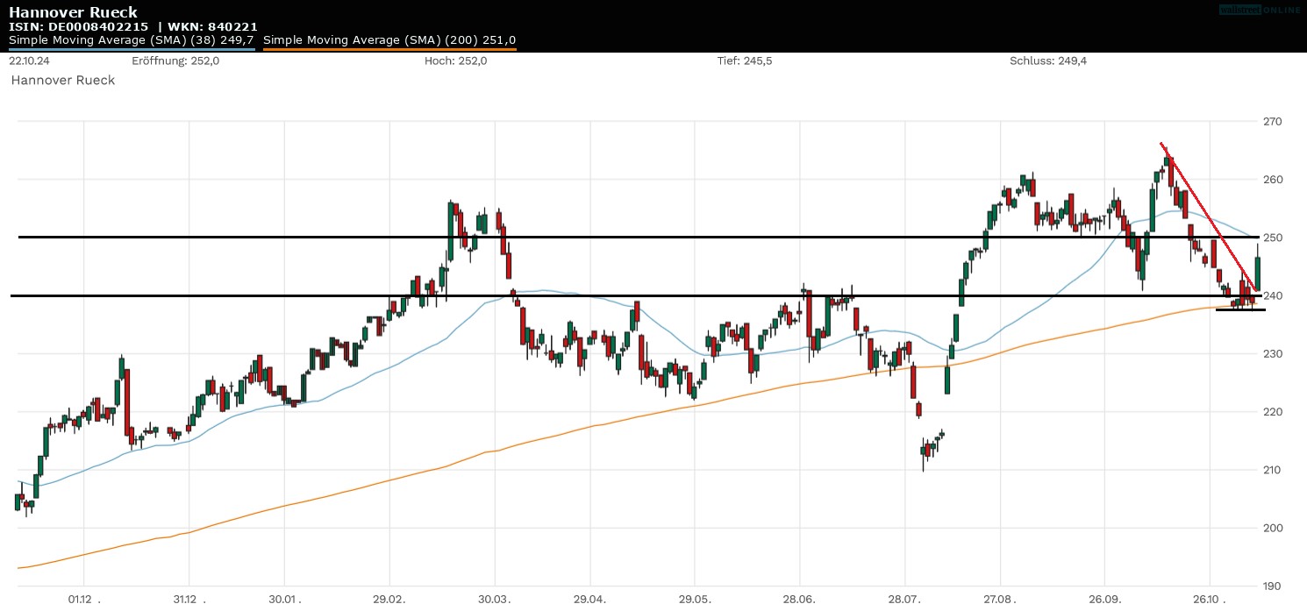
Task: Select the ISIN DE0008402215 text
Action: pos(78,27)
